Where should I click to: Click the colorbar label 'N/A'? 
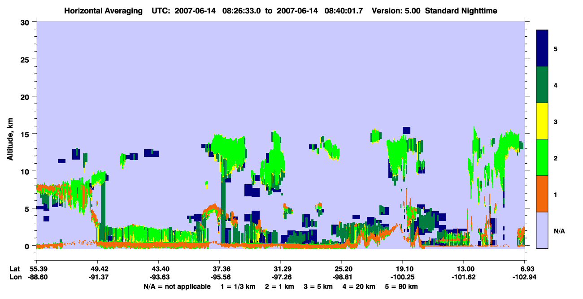click(x=559, y=231)
